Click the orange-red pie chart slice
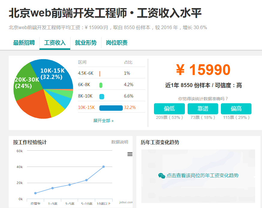The image size is (262, 208). (36, 105)
